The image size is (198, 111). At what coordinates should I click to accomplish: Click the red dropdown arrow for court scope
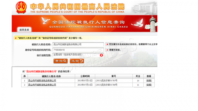[101, 55]
